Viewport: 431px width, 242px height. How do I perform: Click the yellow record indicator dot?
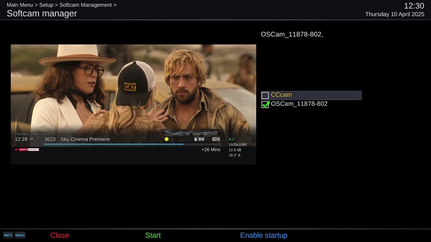[166, 139]
